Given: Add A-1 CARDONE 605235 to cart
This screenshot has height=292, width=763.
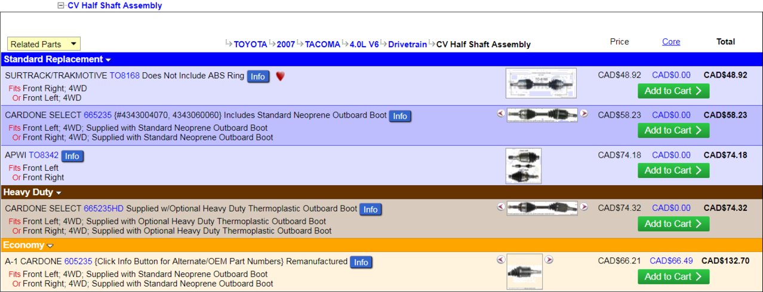Looking at the screenshot, I should click(x=673, y=276).
